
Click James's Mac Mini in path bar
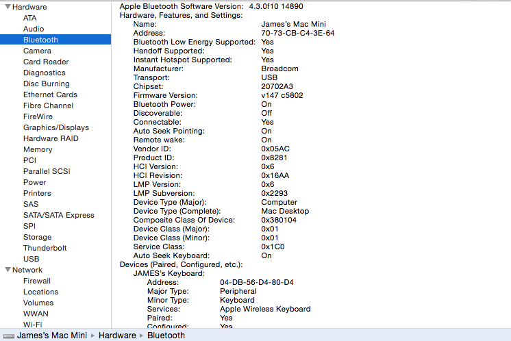click(52, 336)
